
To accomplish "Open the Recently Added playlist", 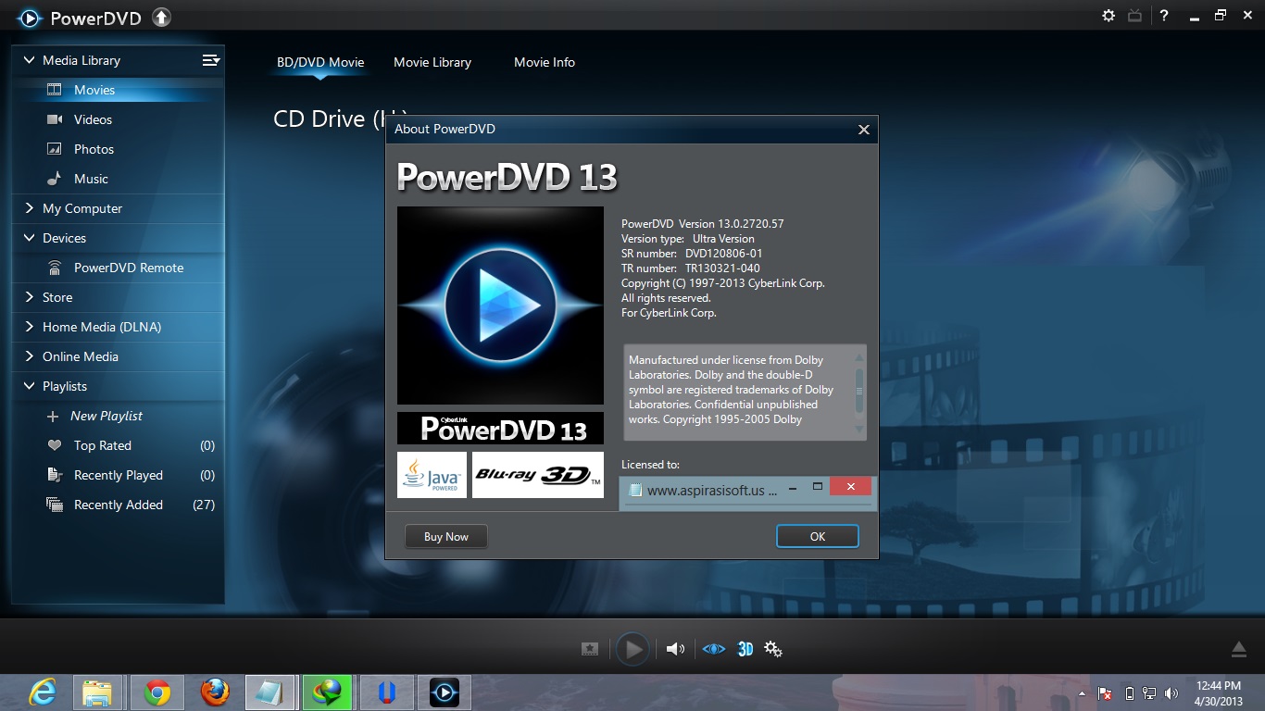I will coord(119,505).
